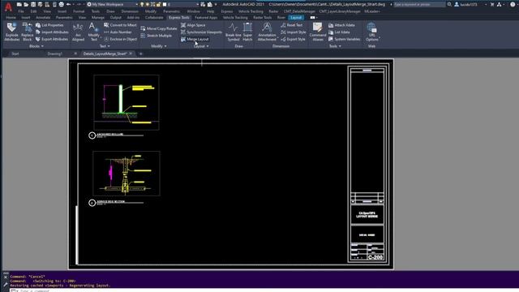
Task: Expand the Modify panel dropdown
Action: 159,46
